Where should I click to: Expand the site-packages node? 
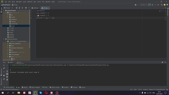tap(8, 55)
